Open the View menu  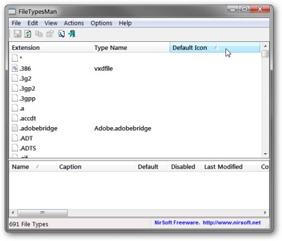tap(51, 23)
